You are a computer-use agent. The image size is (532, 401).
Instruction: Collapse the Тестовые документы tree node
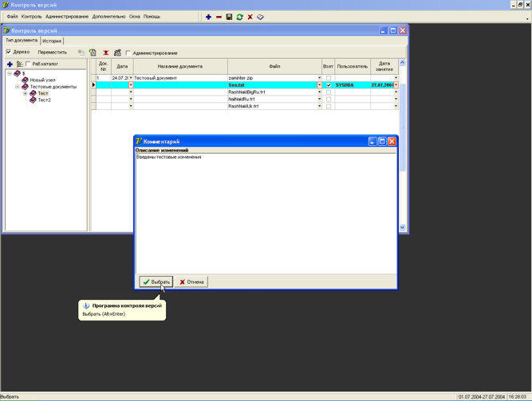pos(18,87)
